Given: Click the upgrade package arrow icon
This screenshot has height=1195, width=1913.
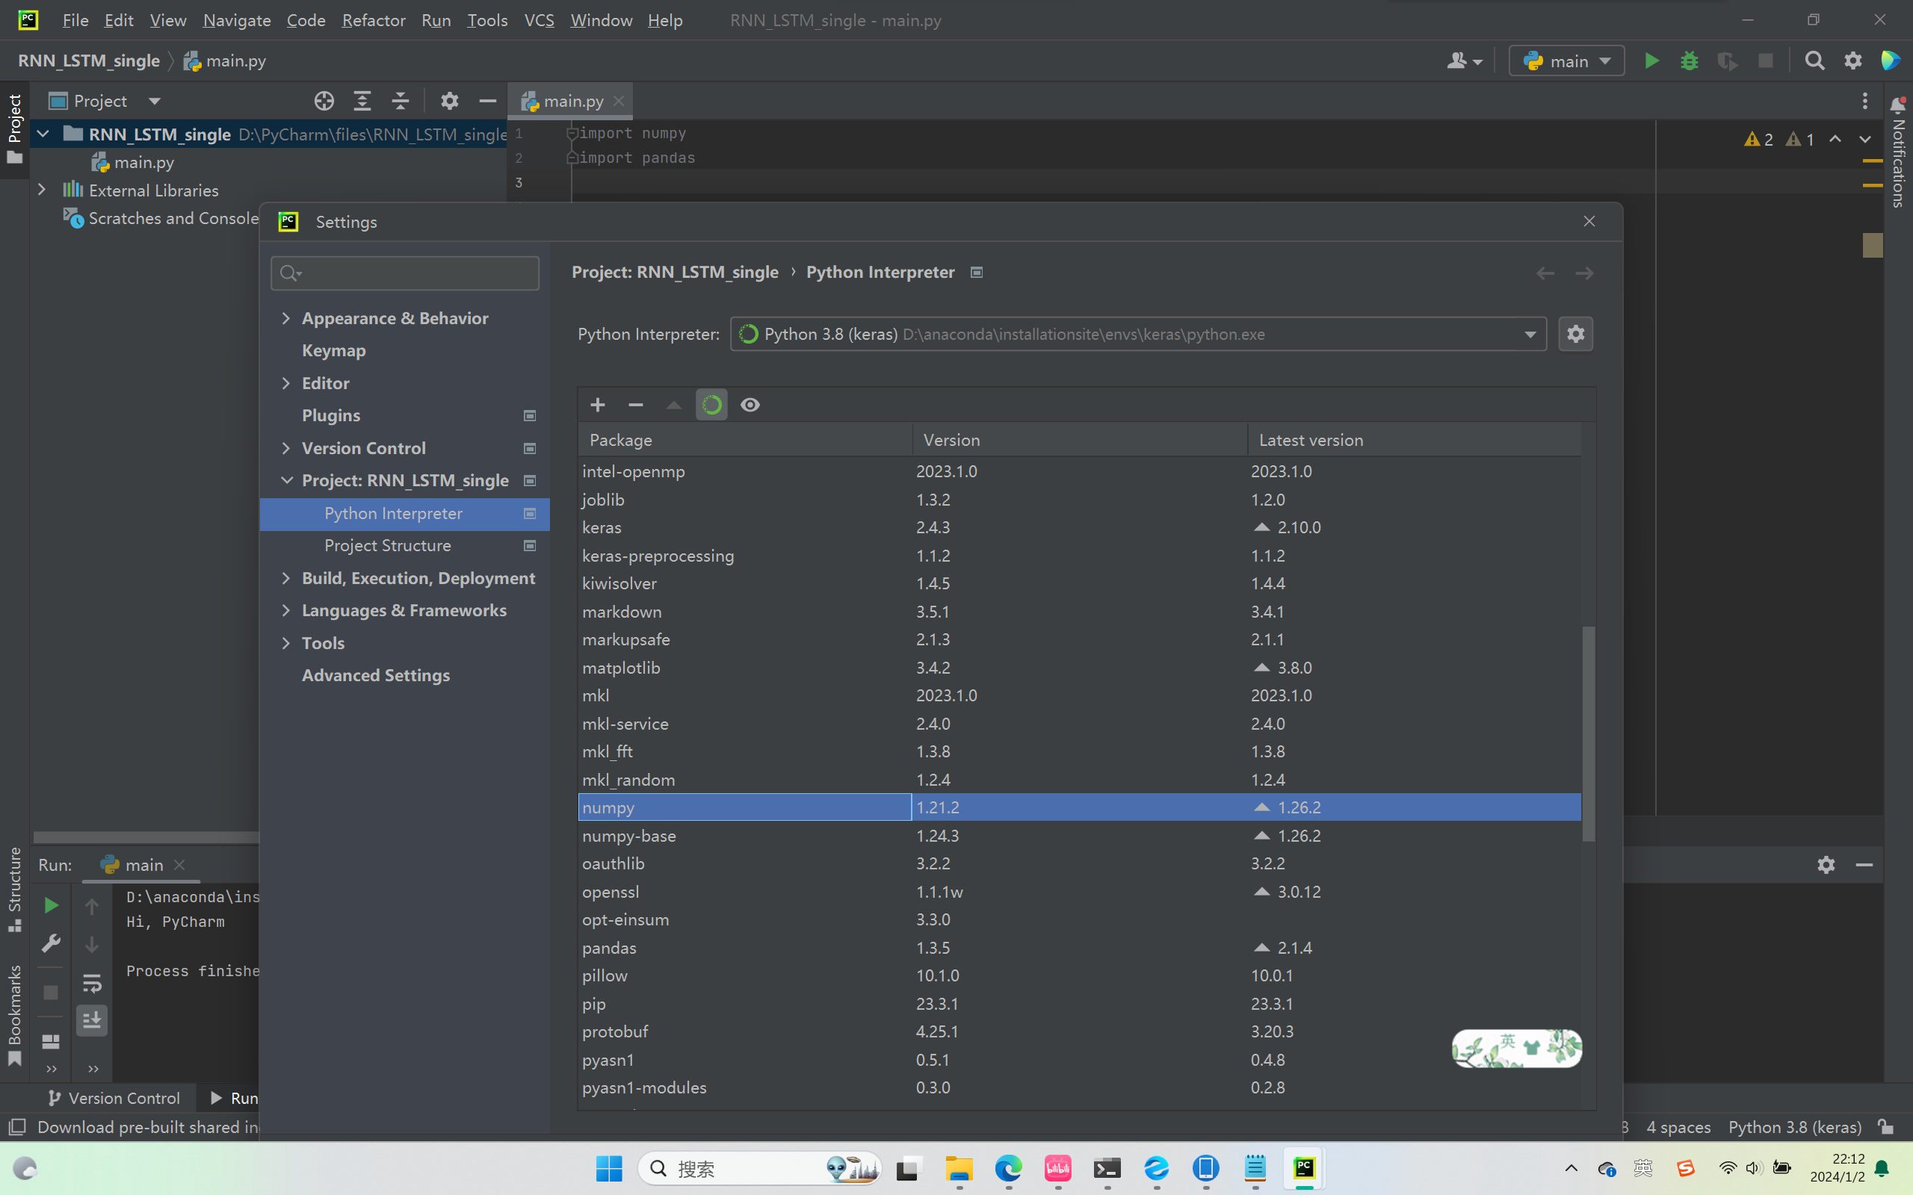Looking at the screenshot, I should point(673,405).
